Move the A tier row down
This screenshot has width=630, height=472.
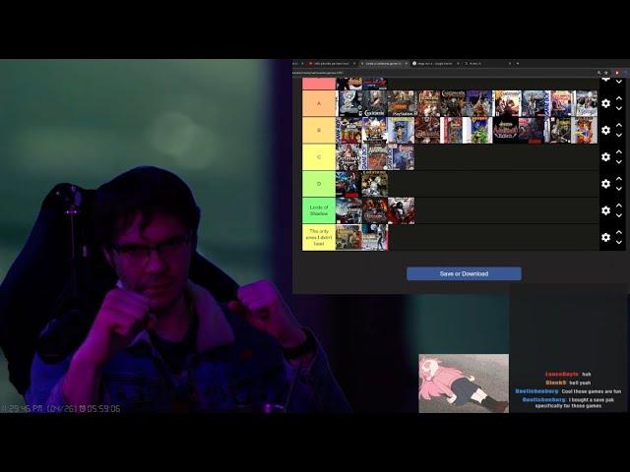(x=619, y=108)
